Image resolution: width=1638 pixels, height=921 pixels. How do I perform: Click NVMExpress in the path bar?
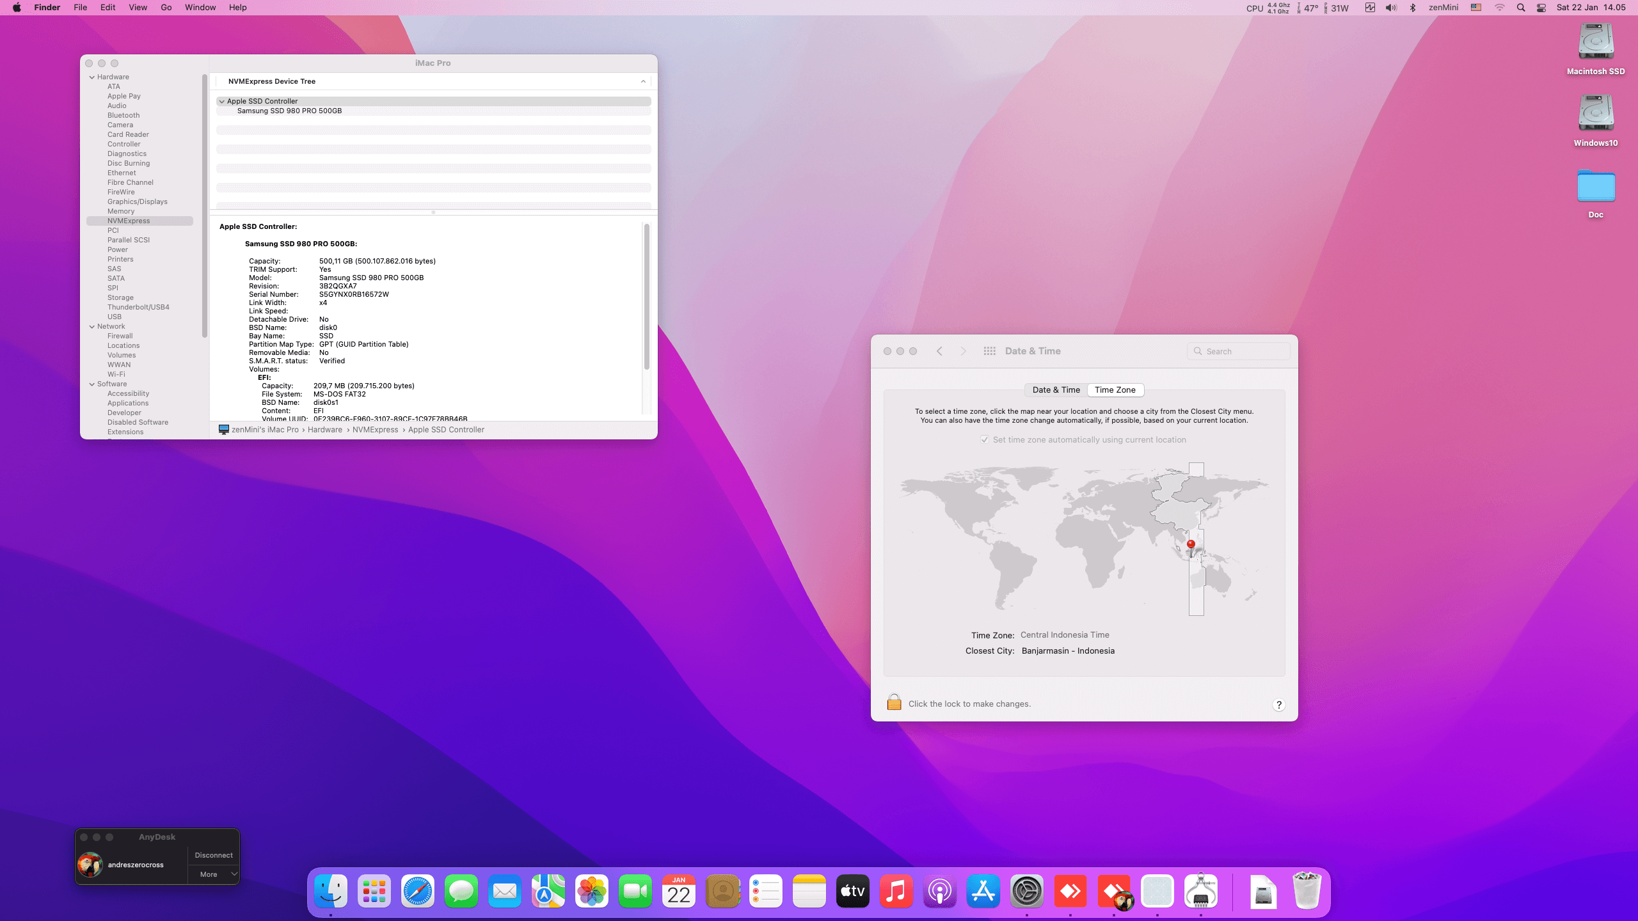click(375, 430)
